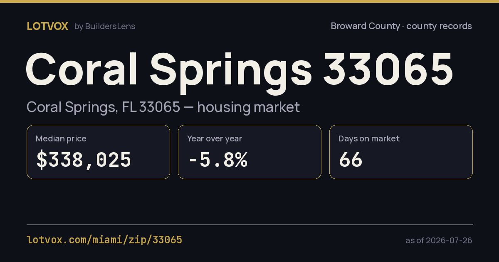Click the Coral Springs 33065 headline
Image resolution: width=499 pixels, height=262 pixels.
239,70
